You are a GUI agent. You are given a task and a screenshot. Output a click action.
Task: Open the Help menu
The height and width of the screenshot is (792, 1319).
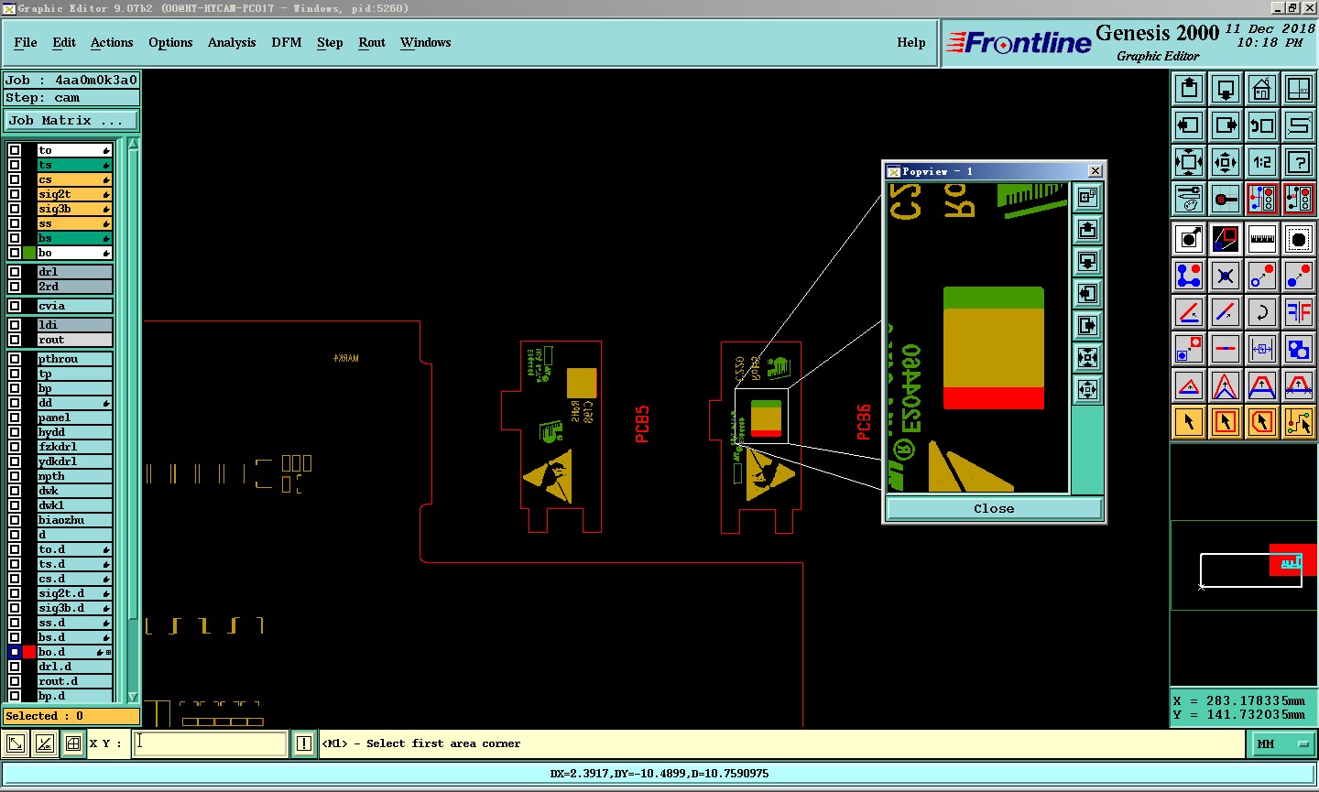911,42
